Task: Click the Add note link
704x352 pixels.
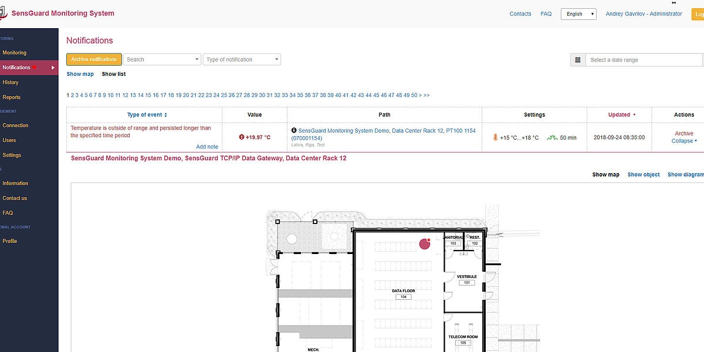Action: coord(207,147)
